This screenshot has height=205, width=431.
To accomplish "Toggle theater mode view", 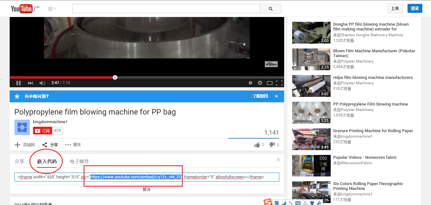I will 269,83.
